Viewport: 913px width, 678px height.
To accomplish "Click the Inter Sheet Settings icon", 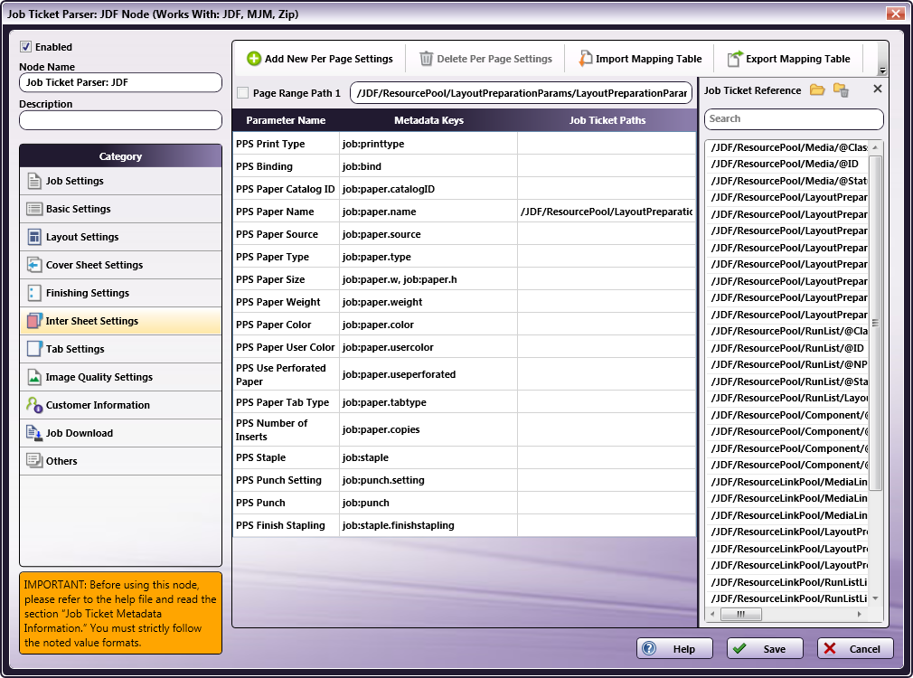I will 34,321.
